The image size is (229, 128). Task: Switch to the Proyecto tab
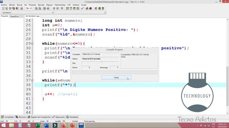[5, 16]
